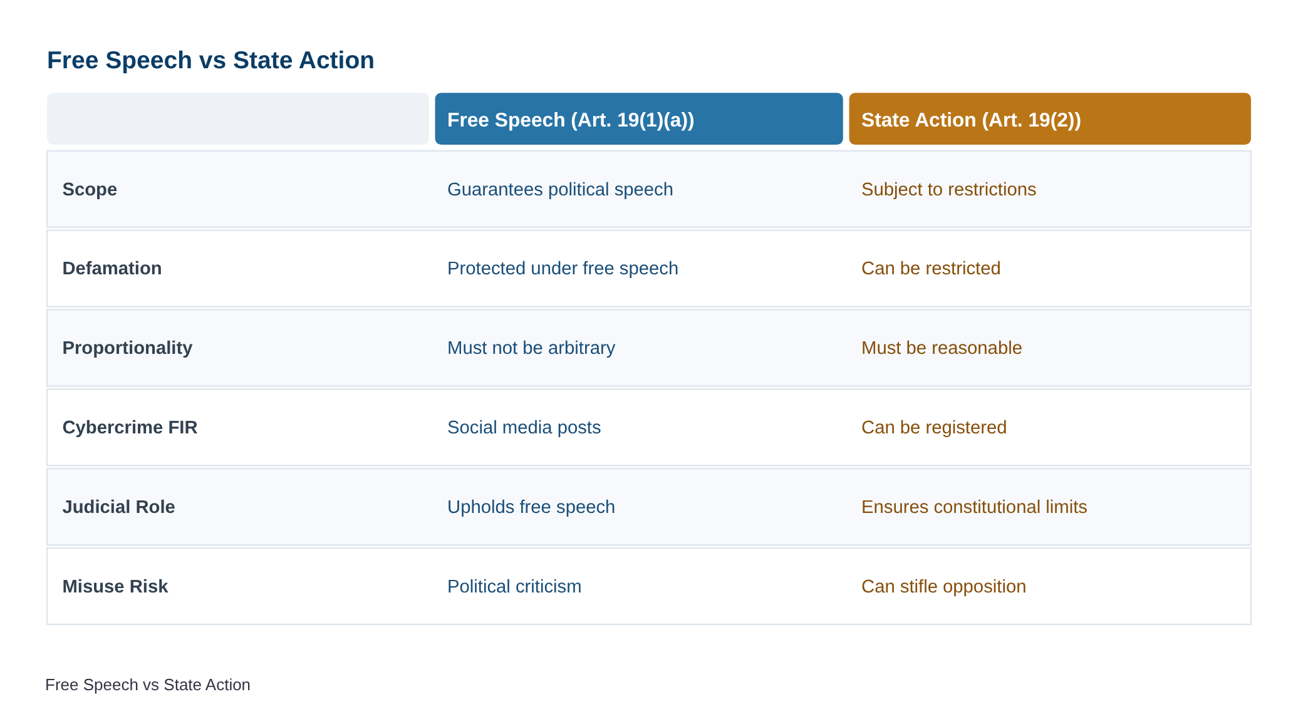
Task: Select the 'Cybercrime FIR' row label
Action: 130,427
